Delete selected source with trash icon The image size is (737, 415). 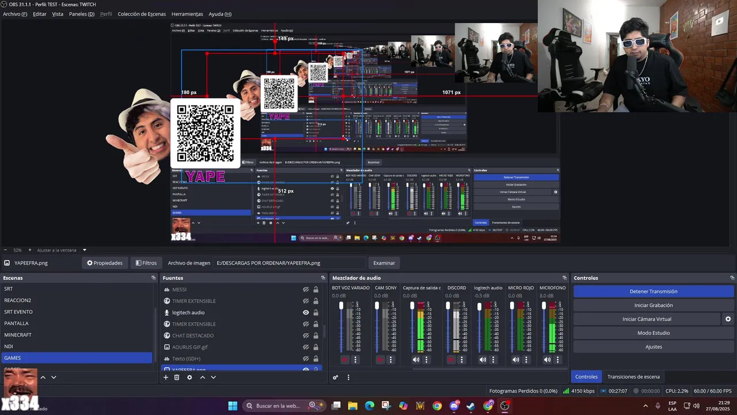(177, 378)
